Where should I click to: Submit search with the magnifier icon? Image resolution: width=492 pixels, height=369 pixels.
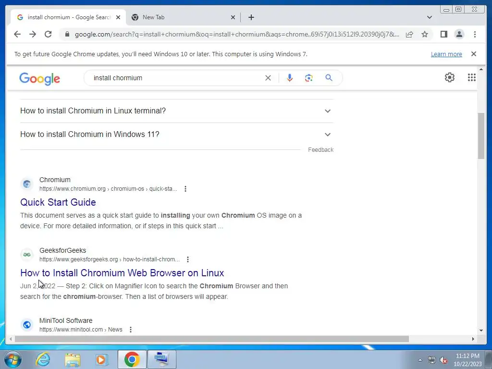pyautogui.click(x=329, y=77)
